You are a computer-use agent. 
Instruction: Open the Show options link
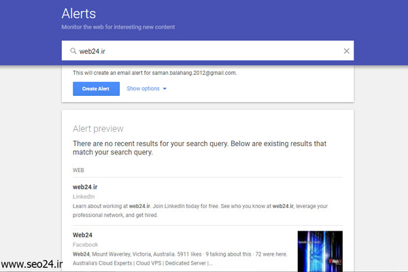tap(143, 88)
